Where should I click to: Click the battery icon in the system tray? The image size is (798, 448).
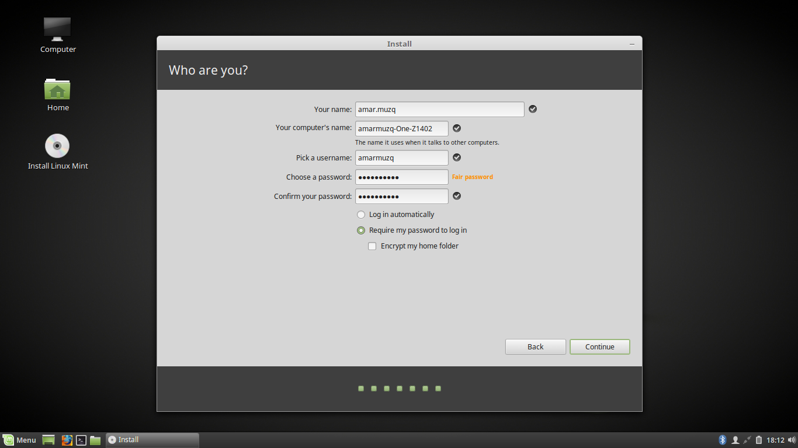tap(758, 440)
